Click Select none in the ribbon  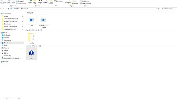85,1
